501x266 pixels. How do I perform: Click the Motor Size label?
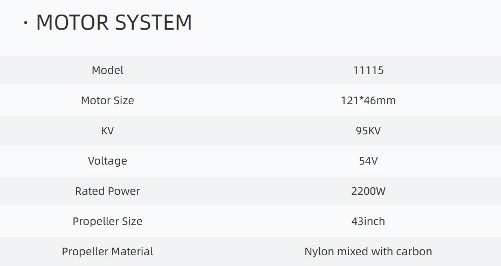coord(107,100)
